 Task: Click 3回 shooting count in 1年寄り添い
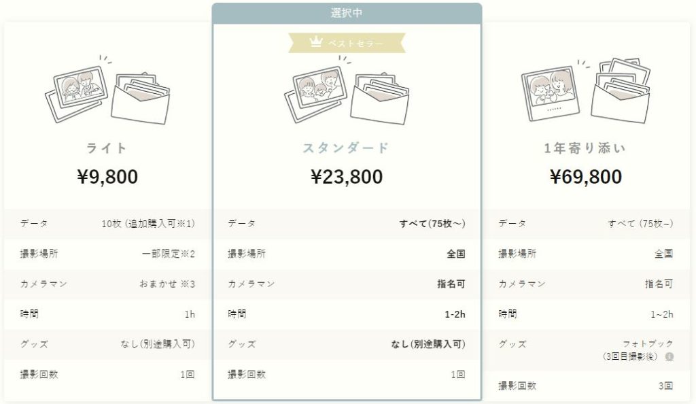click(666, 386)
